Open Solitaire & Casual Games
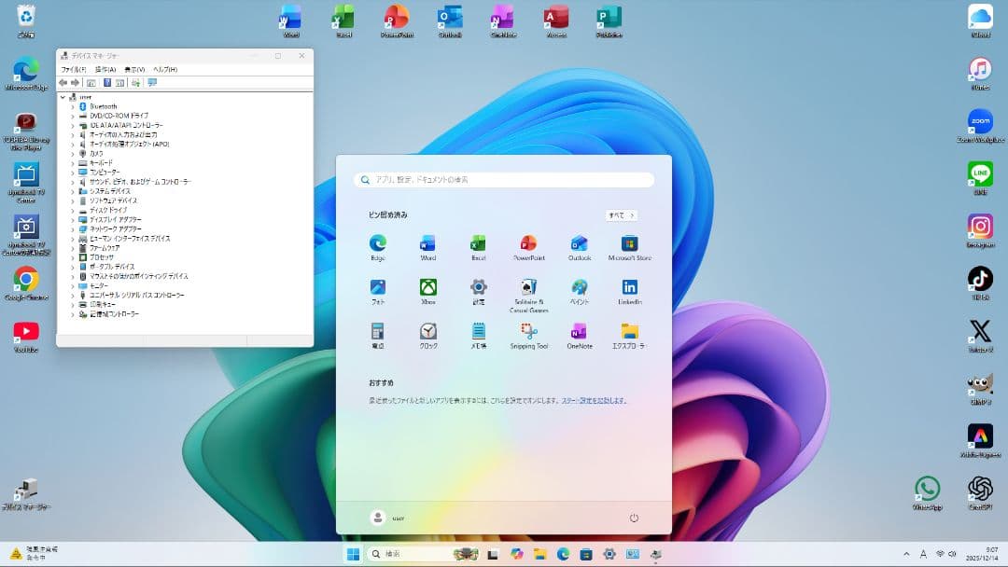The height and width of the screenshot is (567, 1008). pos(529,288)
